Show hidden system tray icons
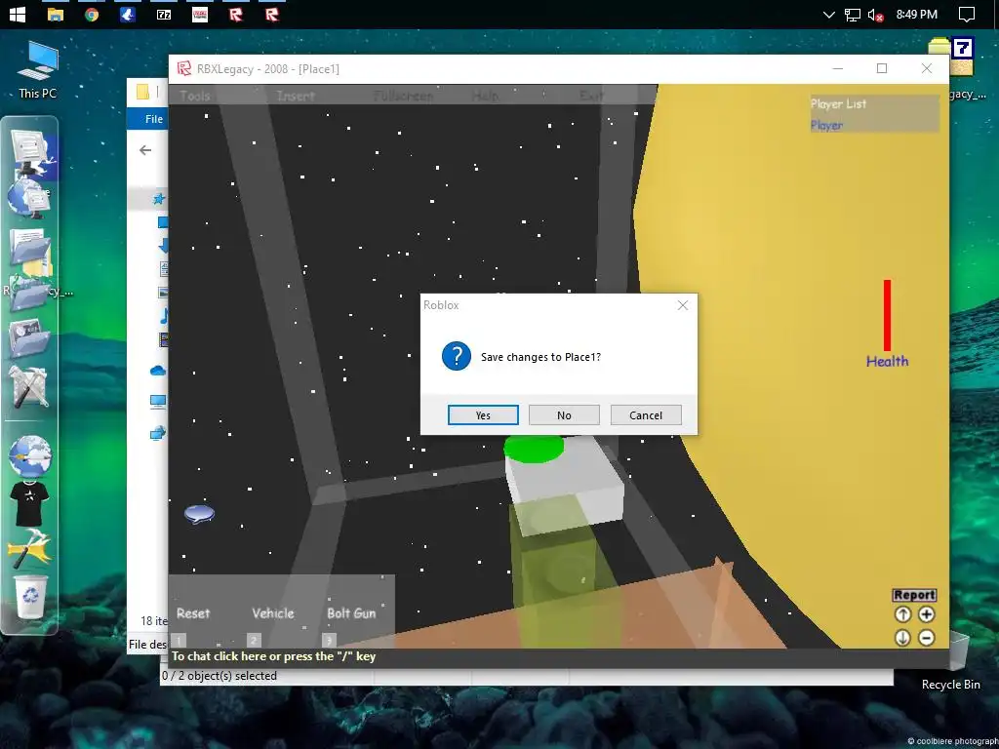 (x=829, y=14)
